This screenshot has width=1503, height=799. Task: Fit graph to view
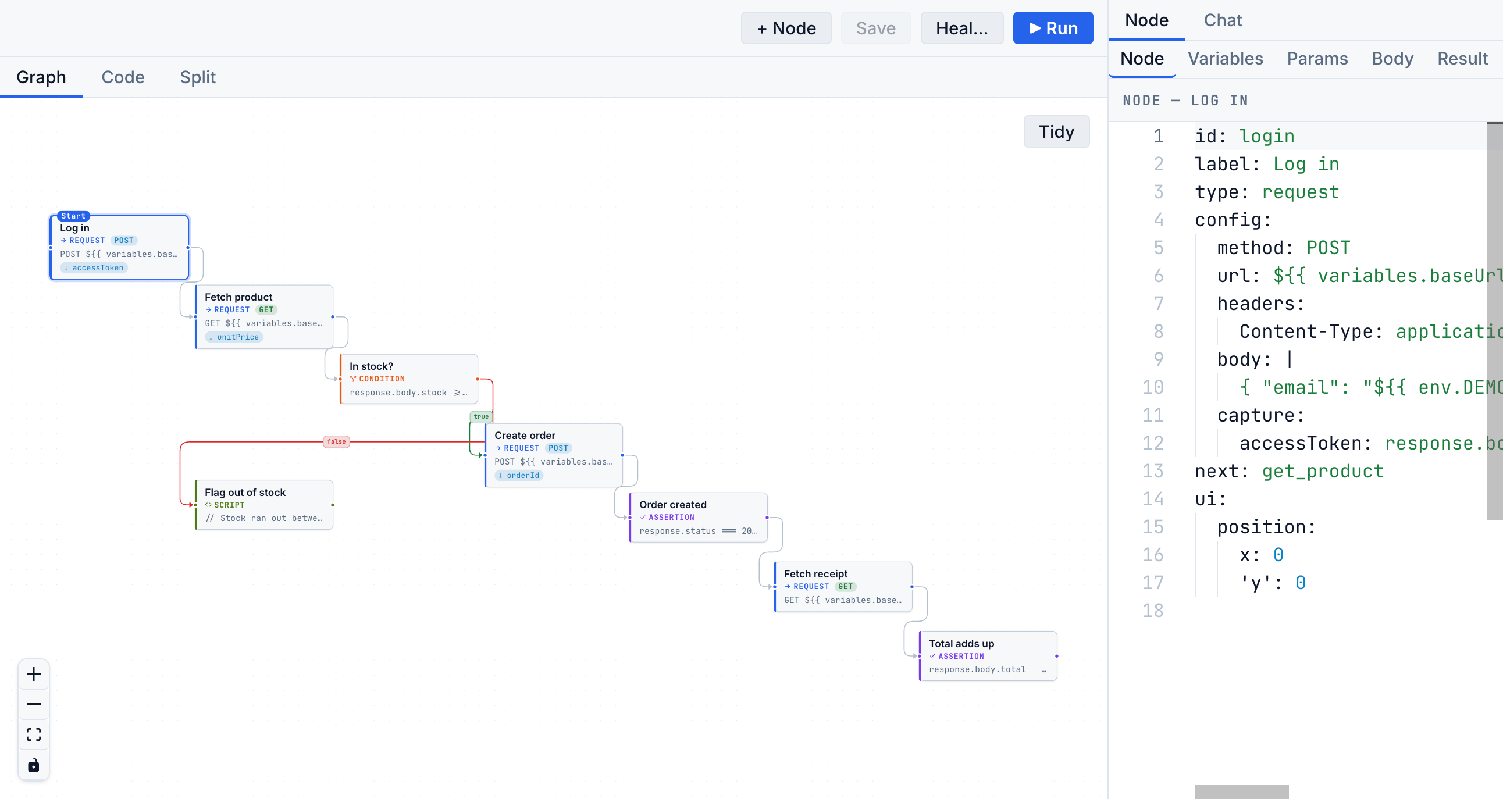coord(34,734)
